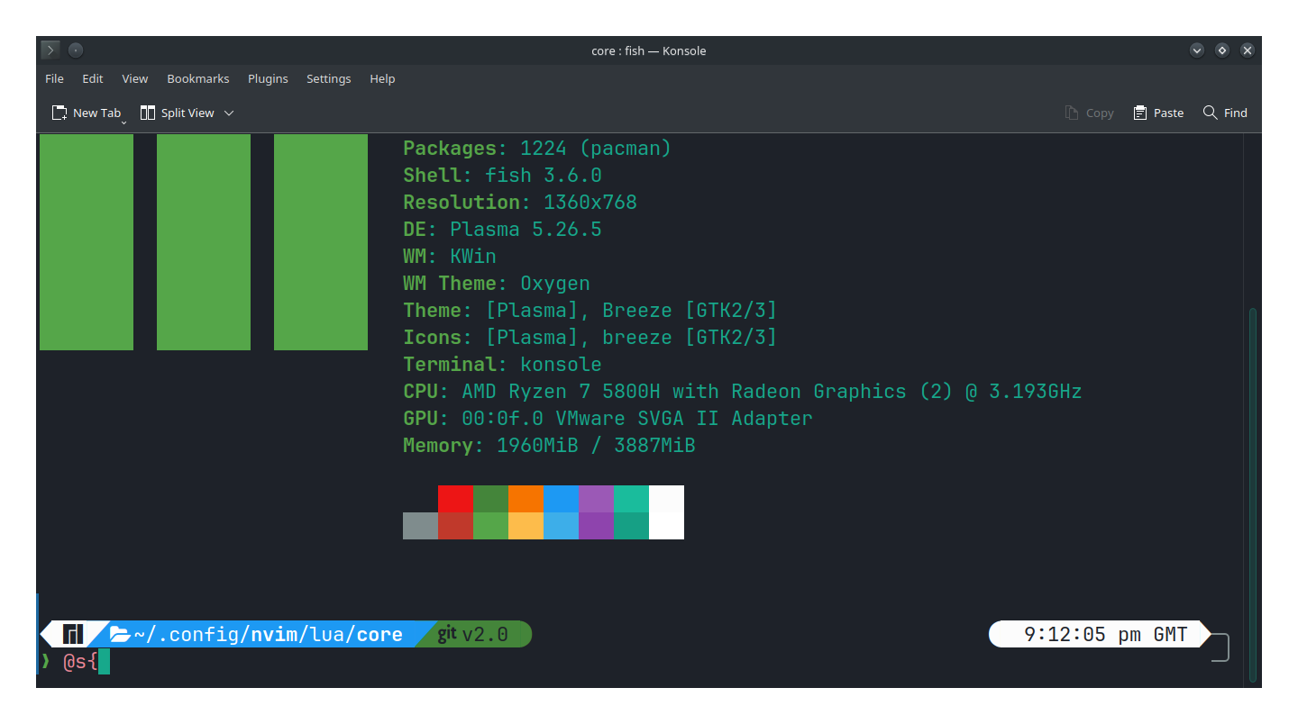Open the Split View chevron menu

(229, 113)
